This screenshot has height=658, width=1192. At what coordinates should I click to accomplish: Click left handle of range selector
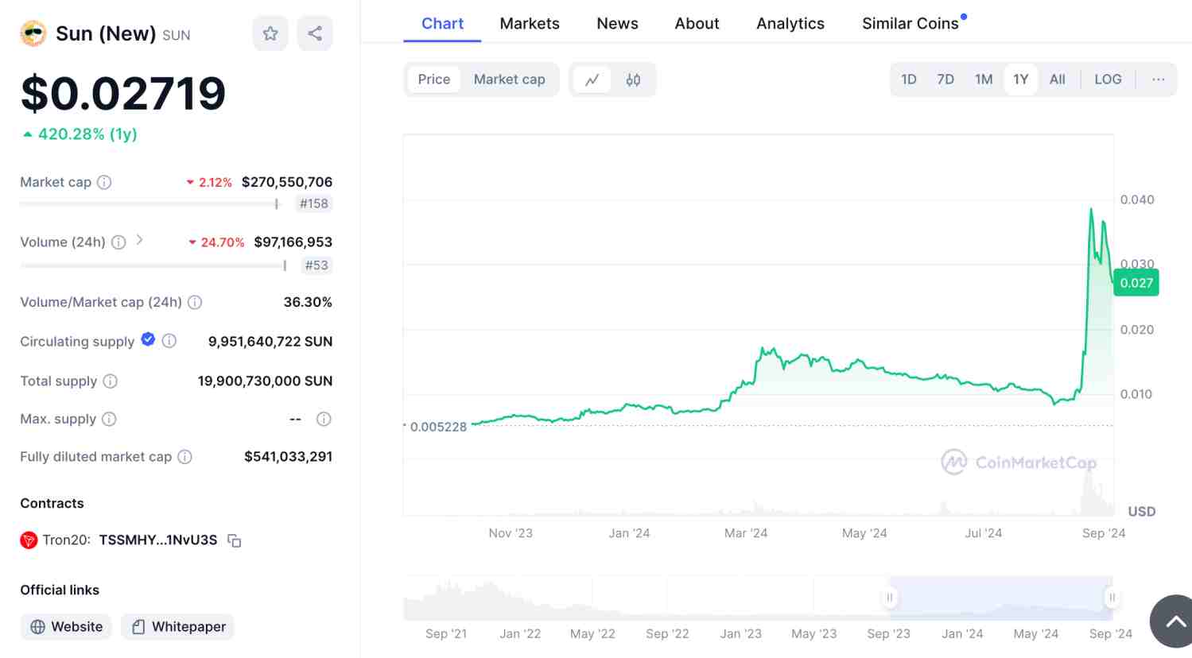pos(890,598)
